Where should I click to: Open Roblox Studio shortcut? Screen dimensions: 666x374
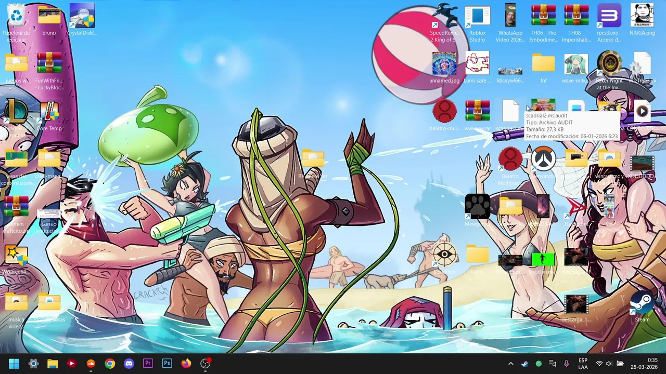coord(477,23)
